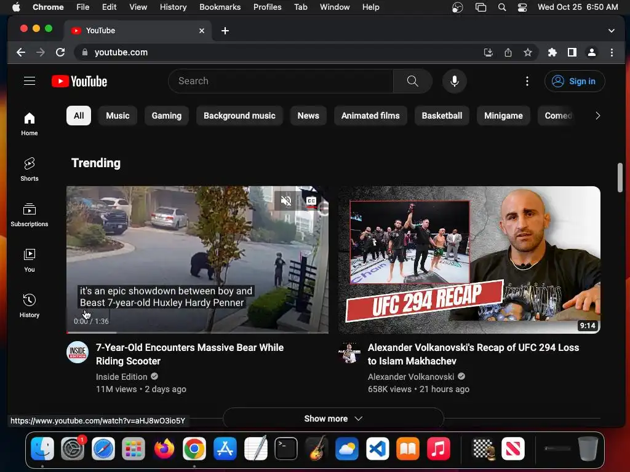Select the Minigame filter chip
This screenshot has width=630, height=472.
pos(503,116)
